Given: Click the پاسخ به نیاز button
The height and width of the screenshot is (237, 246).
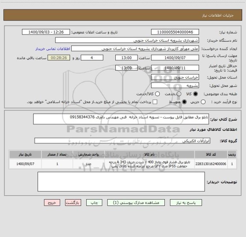Looking at the screenshot, I should pyautogui.click(x=186, y=203).
